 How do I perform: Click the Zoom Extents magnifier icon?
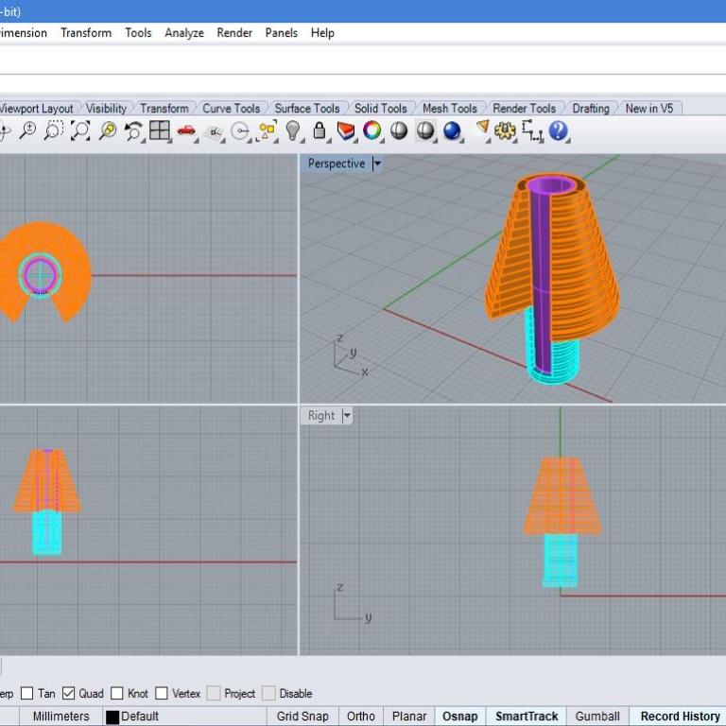(x=80, y=131)
